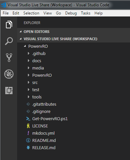Open the Explorer view in activity bar
The width and height of the screenshot is (130, 160).
9,24
